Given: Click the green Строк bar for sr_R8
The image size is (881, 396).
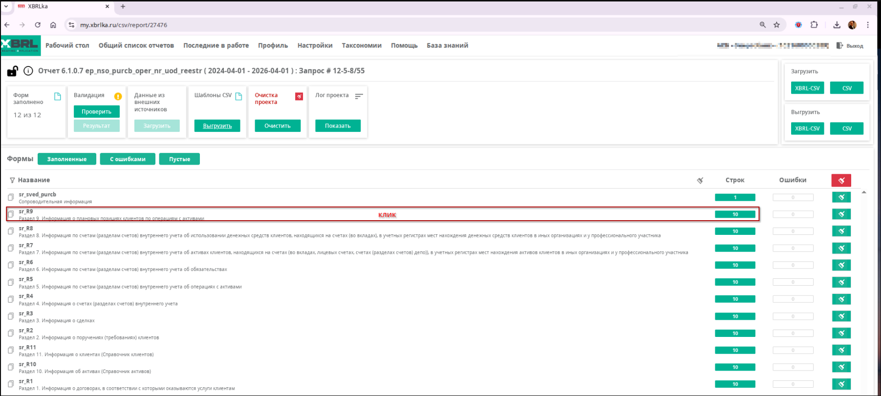Looking at the screenshot, I should 735,231.
